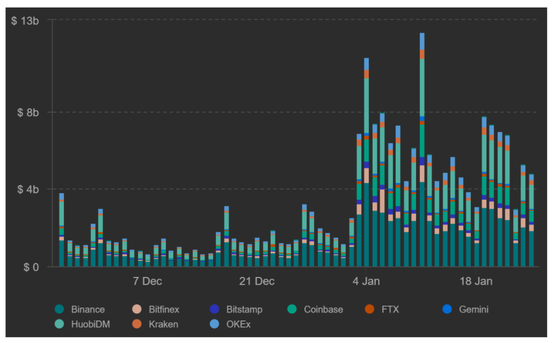Click the Kraken legend color dot
The image size is (554, 343).
(137, 324)
